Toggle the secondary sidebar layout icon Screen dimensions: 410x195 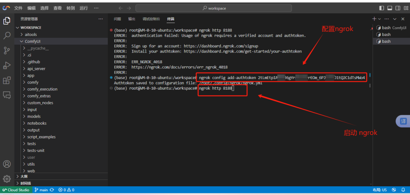(x=397, y=8)
